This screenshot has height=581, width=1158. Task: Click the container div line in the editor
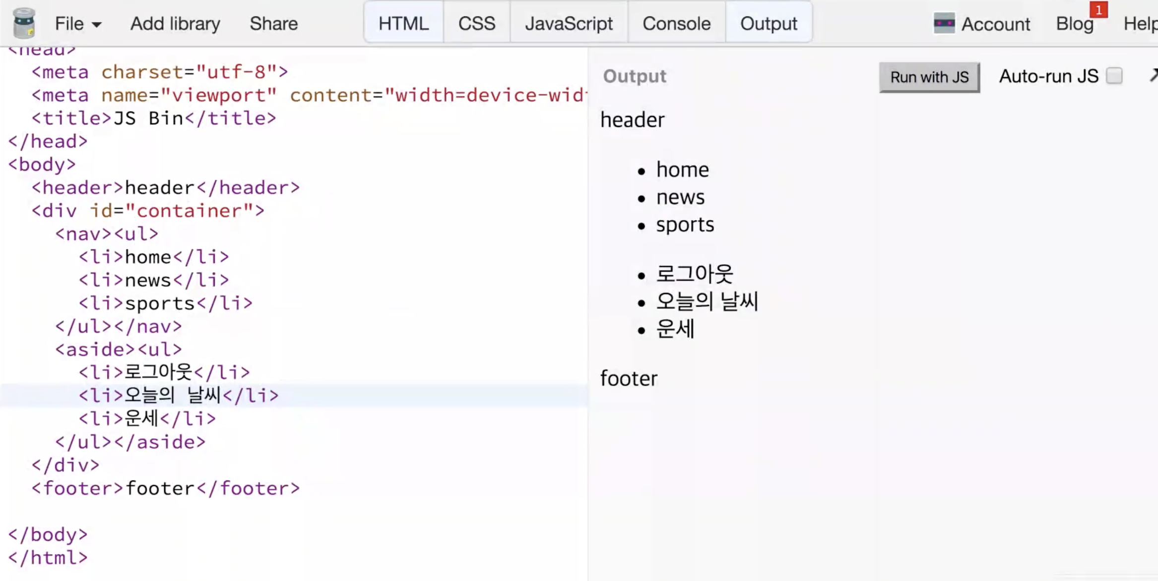point(148,211)
